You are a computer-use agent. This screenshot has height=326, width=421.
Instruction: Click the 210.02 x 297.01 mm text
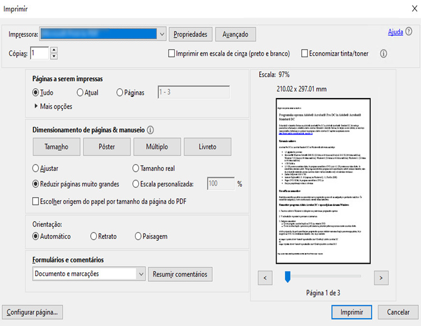click(x=302, y=89)
